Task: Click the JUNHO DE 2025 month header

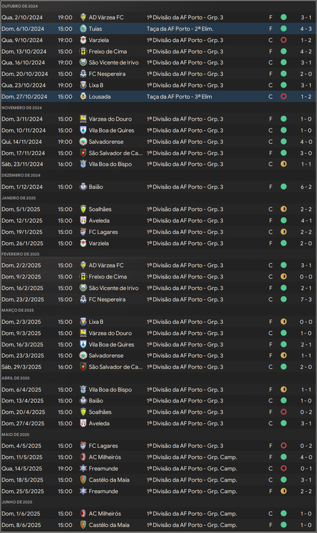Action: [x=17, y=502]
